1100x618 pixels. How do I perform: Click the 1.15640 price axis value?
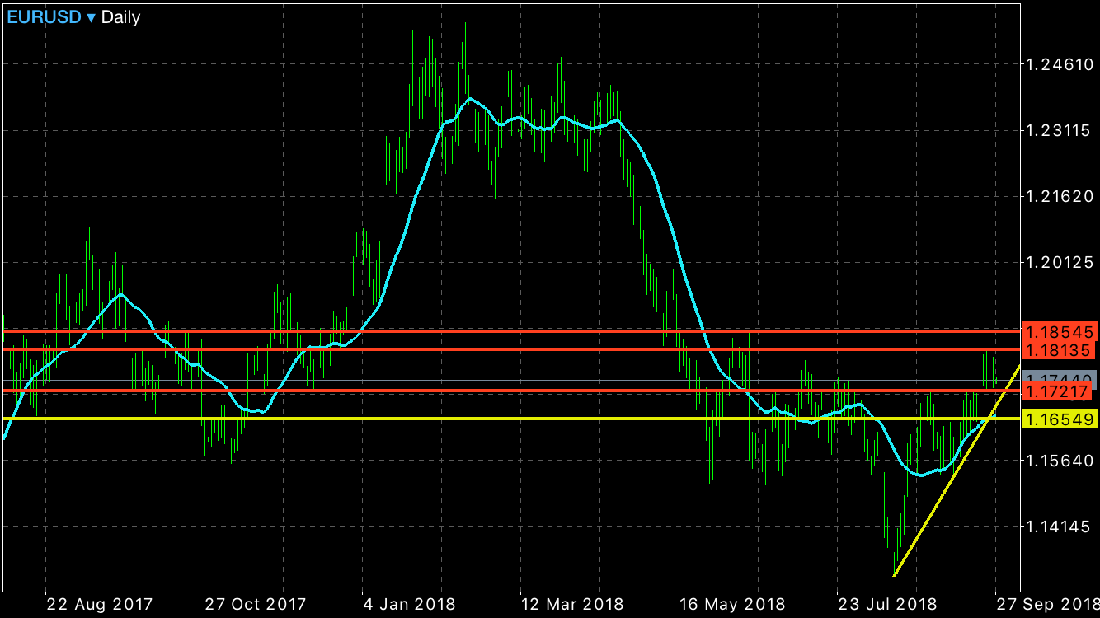[1060, 460]
